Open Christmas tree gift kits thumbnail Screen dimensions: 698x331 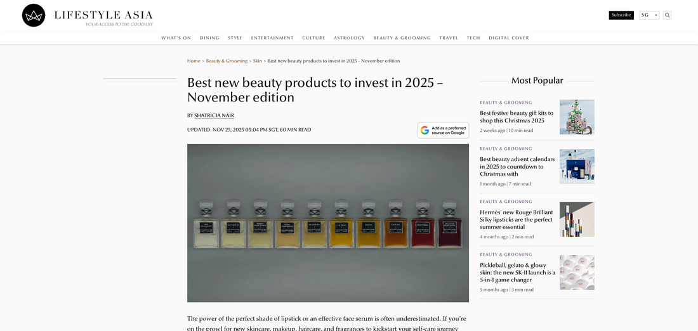tap(577, 117)
